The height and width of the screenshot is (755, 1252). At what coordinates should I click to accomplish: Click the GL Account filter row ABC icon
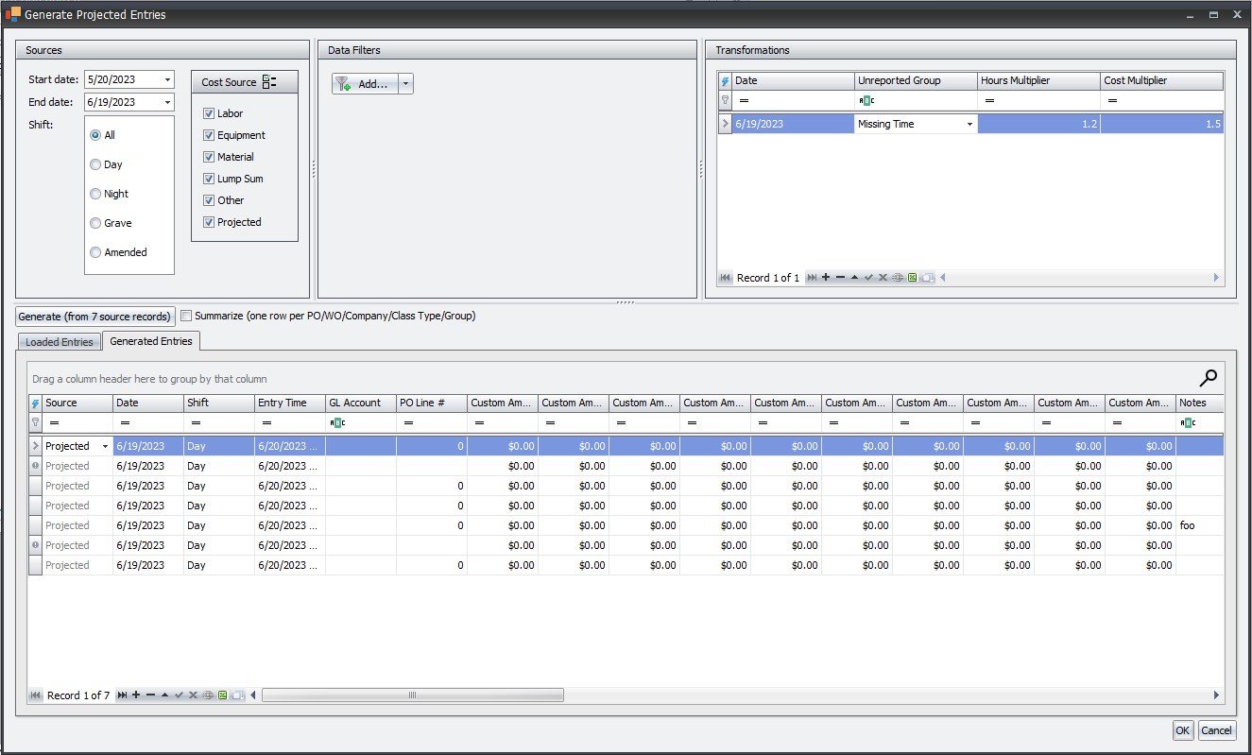pyautogui.click(x=337, y=422)
